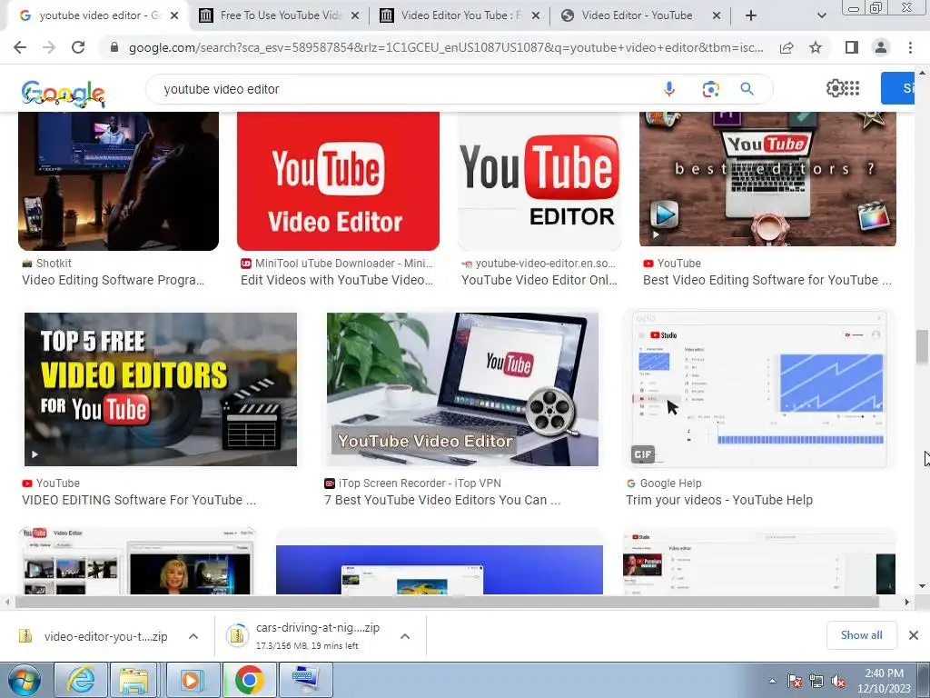
Task: Focus the youtube video editor search box
Action: click(403, 89)
